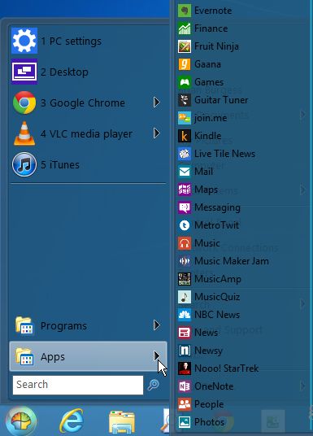This screenshot has width=313, height=436.
Task: Expand the Apps submenu arrow
Action: click(157, 355)
